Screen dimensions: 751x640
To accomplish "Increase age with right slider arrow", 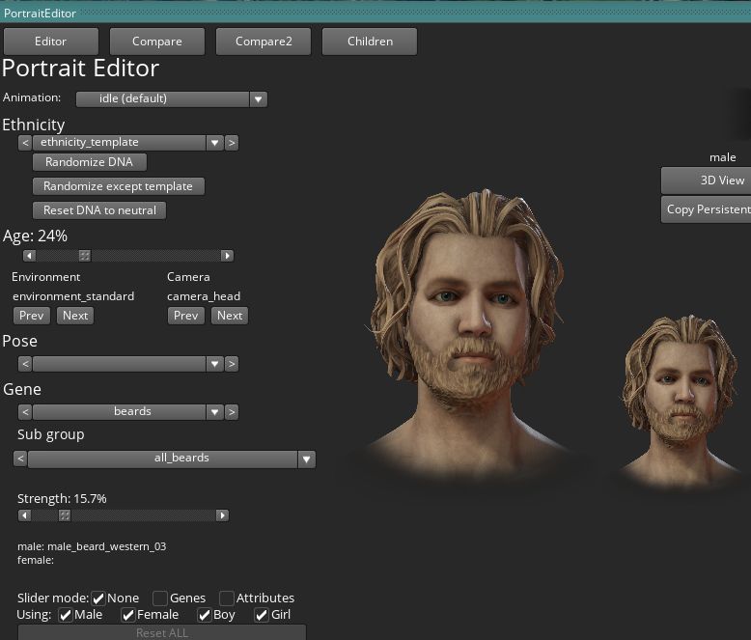I will pyautogui.click(x=227, y=256).
